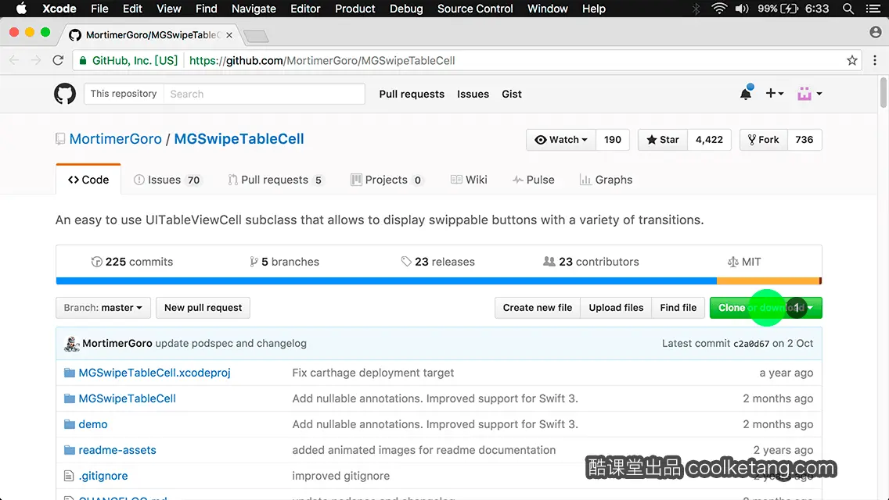Image resolution: width=889 pixels, height=500 pixels.
Task: Go back in browser history
Action: [14, 60]
